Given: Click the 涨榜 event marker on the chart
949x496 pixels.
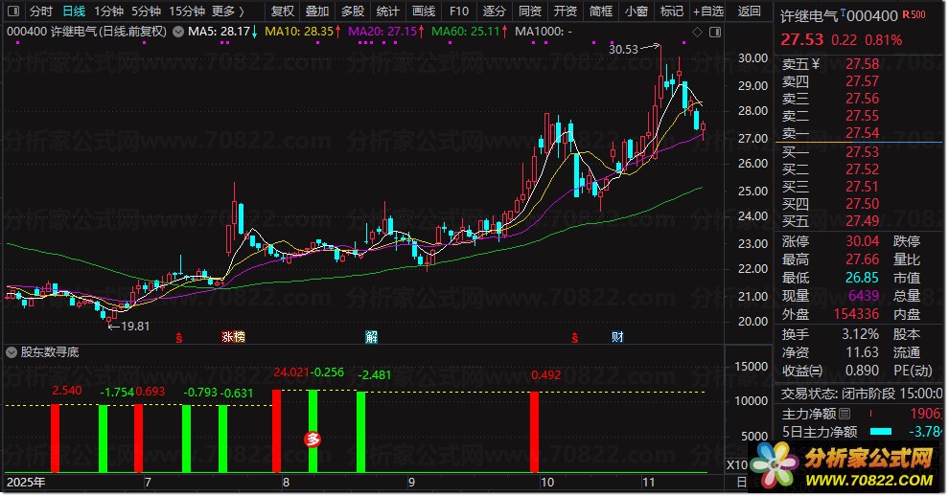Looking at the screenshot, I should [233, 337].
